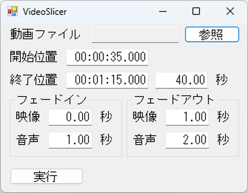Click the 動画ファイル label
Screen dimensions: 248x193
pyautogui.click(x=45, y=34)
